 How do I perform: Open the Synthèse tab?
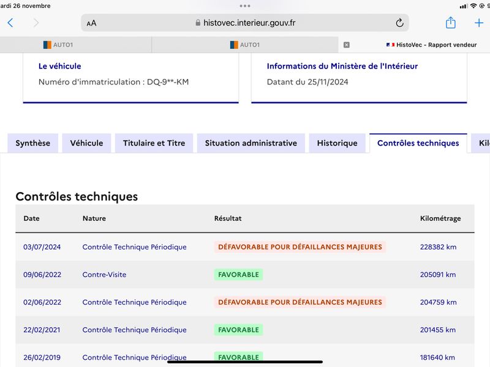tap(33, 143)
